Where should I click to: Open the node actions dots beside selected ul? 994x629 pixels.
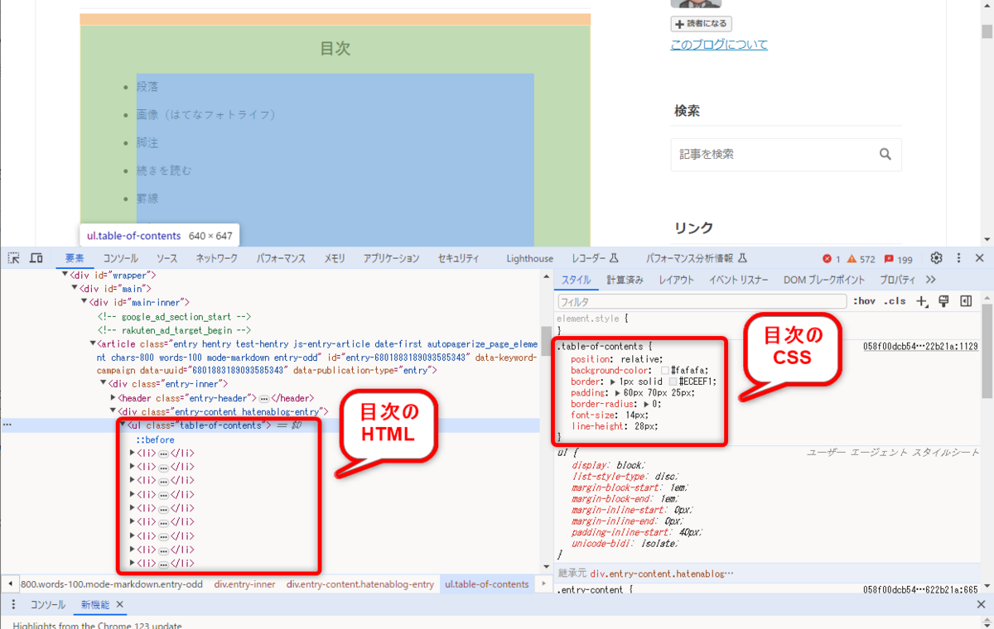[7, 425]
